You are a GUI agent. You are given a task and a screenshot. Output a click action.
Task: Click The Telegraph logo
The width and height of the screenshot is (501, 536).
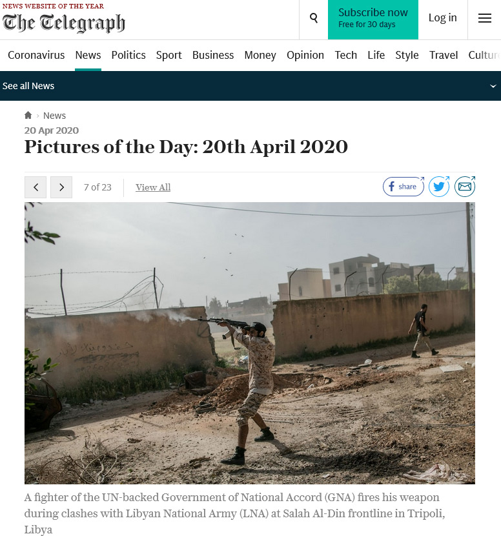pyautogui.click(x=63, y=23)
